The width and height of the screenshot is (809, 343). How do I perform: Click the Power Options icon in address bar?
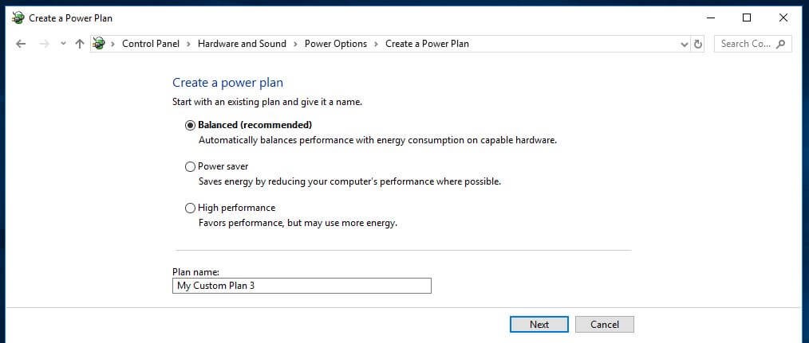[x=99, y=44]
